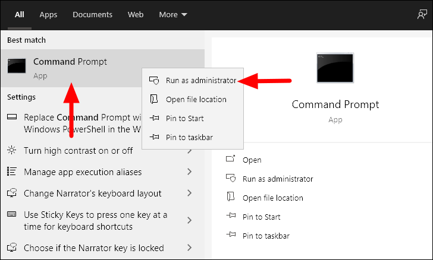Viewport: 433px width, 260px height.
Task: Click the Open icon in the right pane
Action: [231, 159]
